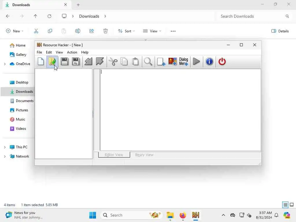Toggle the Details pane in File Explorer
The height and width of the screenshot is (222, 296).
coord(280,31)
